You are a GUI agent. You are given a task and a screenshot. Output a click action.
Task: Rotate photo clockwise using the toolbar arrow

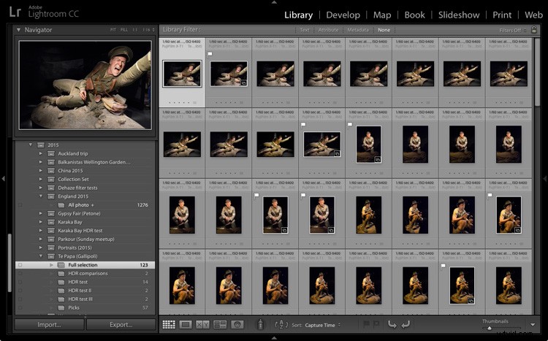[x=406, y=325]
